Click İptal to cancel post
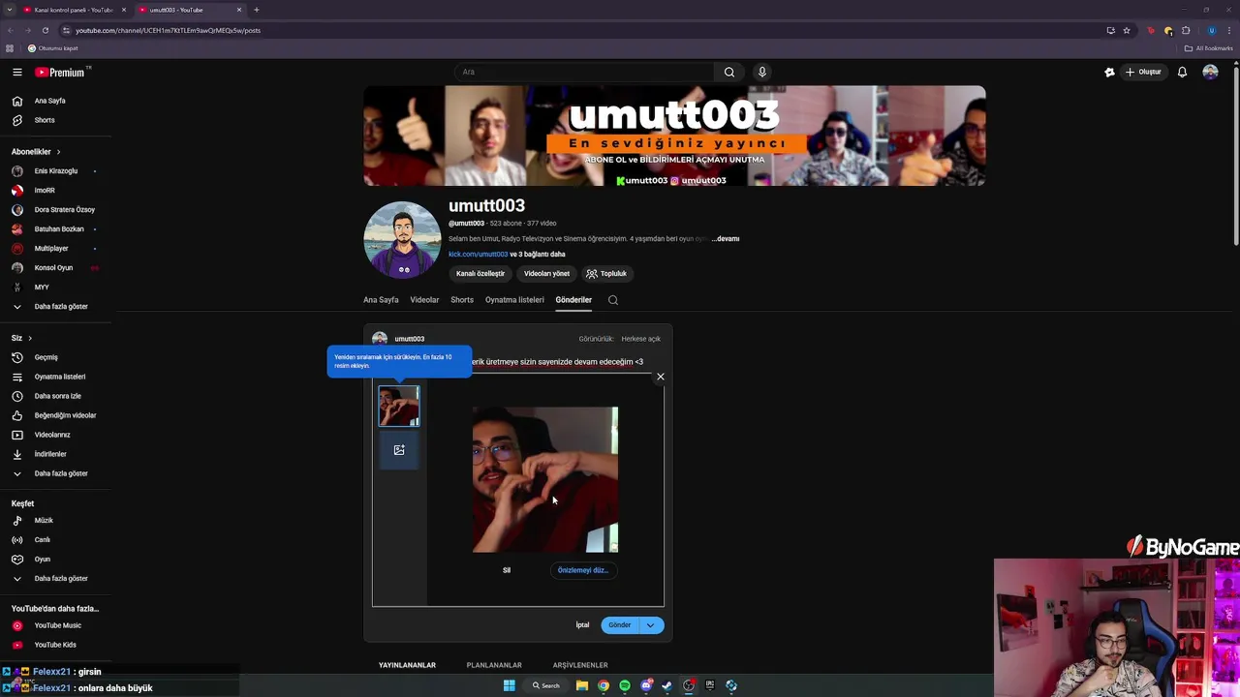 [582, 625]
